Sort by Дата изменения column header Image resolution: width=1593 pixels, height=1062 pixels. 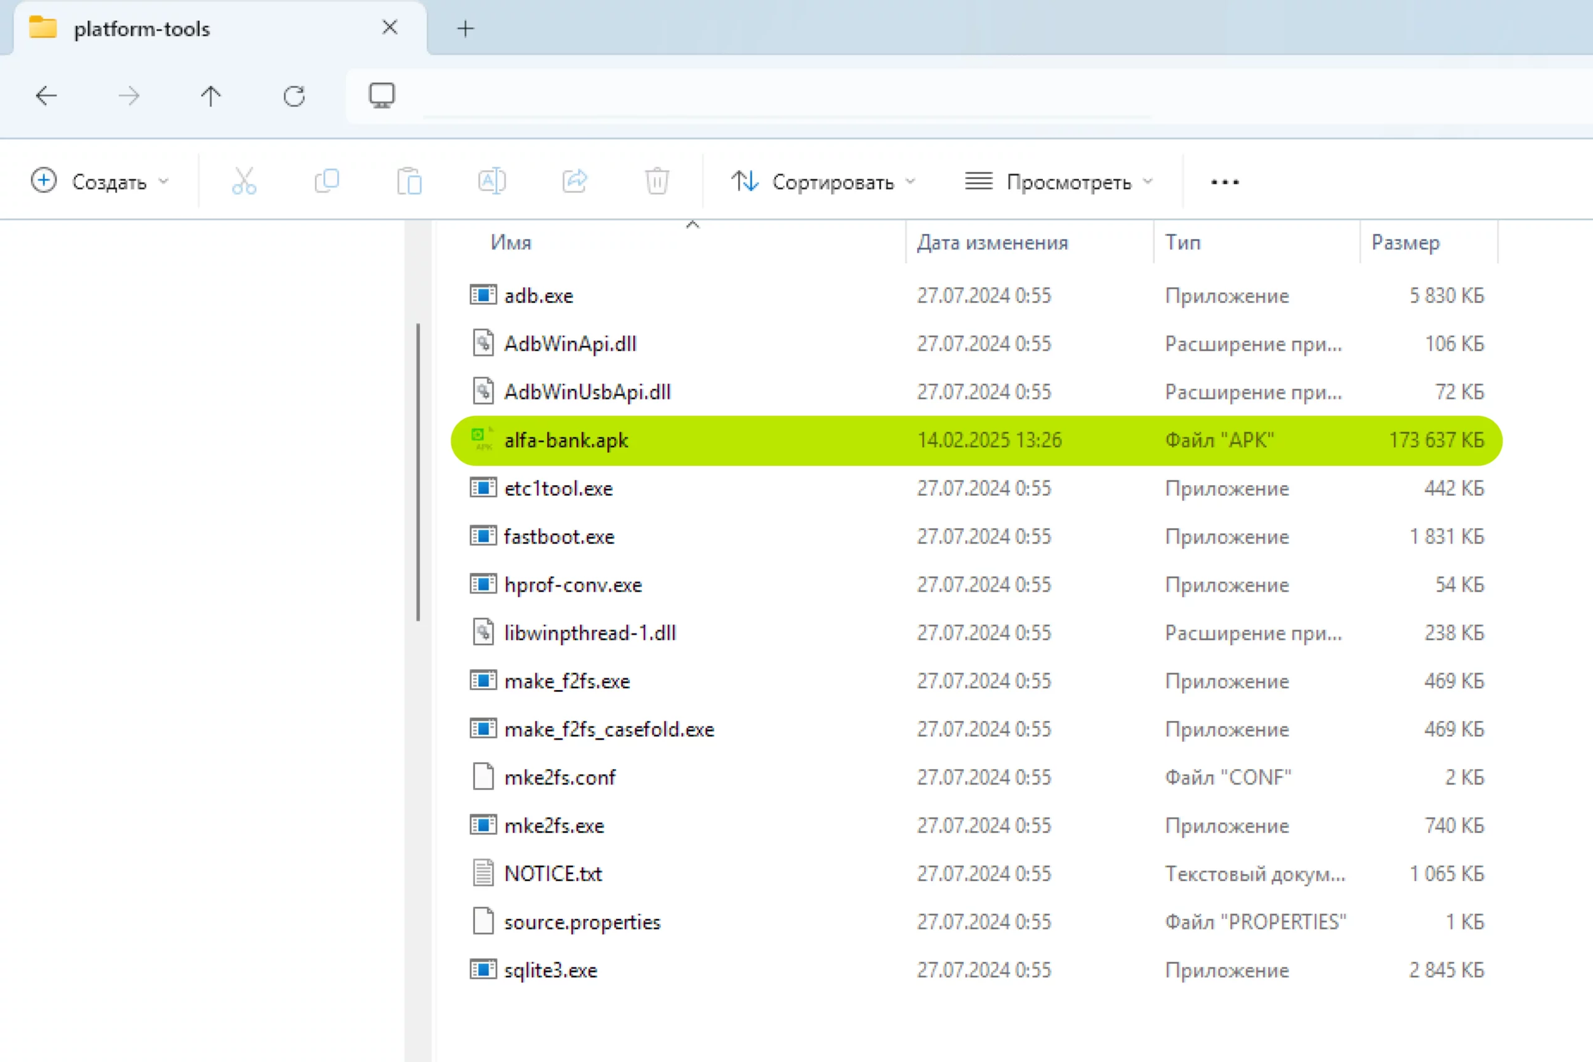993,243
